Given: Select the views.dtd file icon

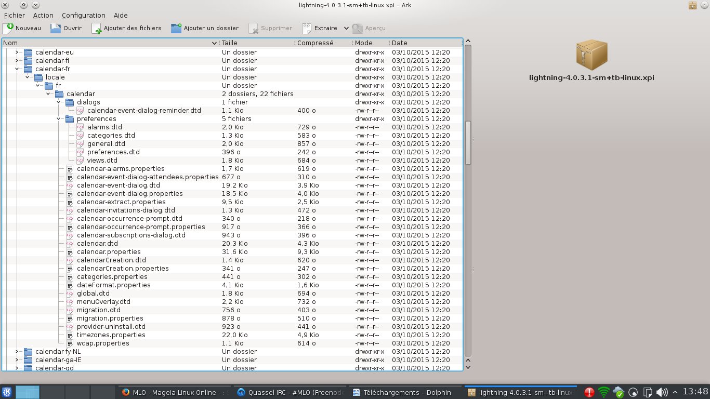Looking at the screenshot, I should coord(80,161).
